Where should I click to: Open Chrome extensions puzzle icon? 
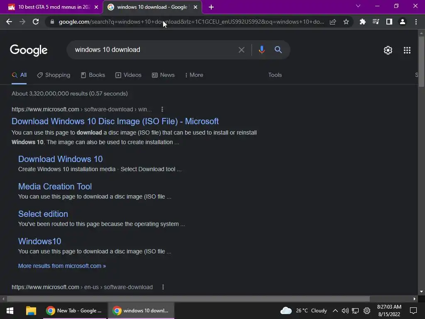tap(362, 22)
